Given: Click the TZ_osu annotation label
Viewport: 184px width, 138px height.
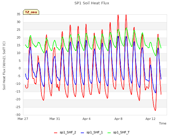Looking at the screenshot, I should (x=31, y=12).
